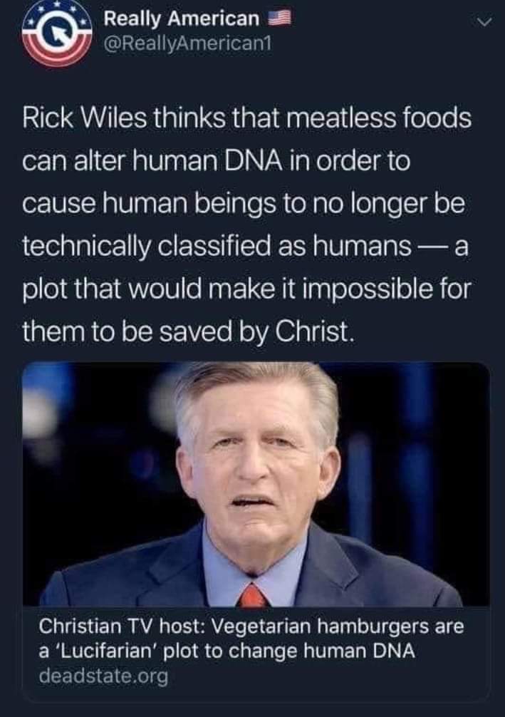
Task: Click the red tie in the preview photo
Action: (252, 594)
